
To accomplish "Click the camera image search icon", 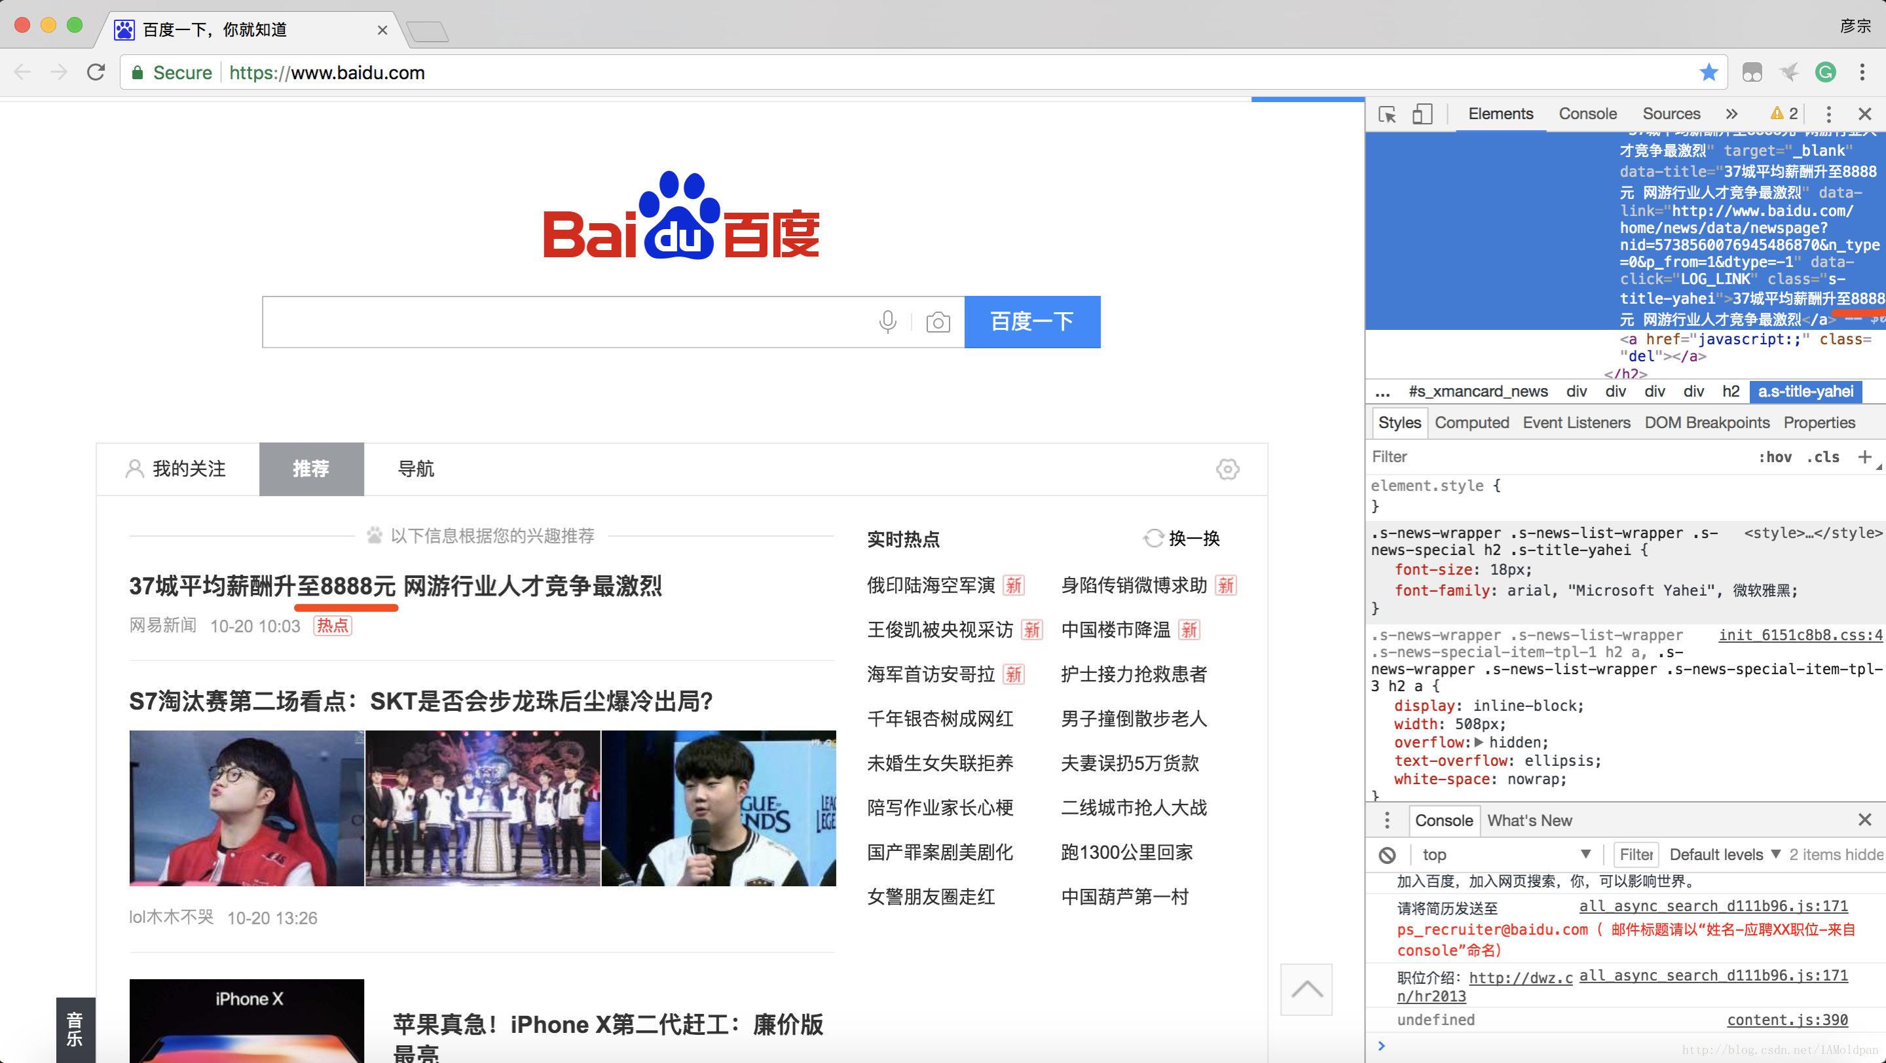I will click(938, 322).
